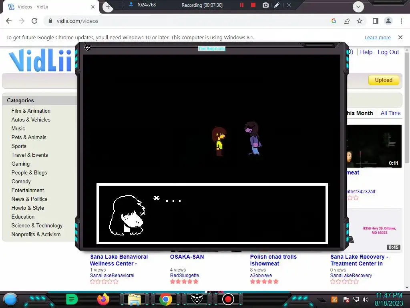This screenshot has height=308, width=410.
Task: Open the Pets & Animals category
Action: click(x=29, y=138)
